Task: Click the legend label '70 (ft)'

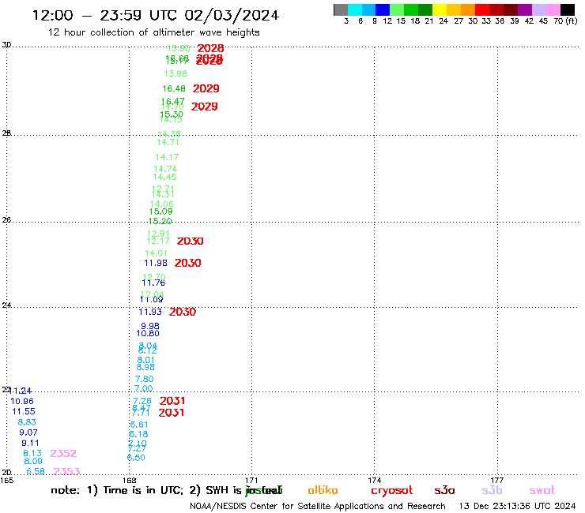Action: tap(565, 21)
